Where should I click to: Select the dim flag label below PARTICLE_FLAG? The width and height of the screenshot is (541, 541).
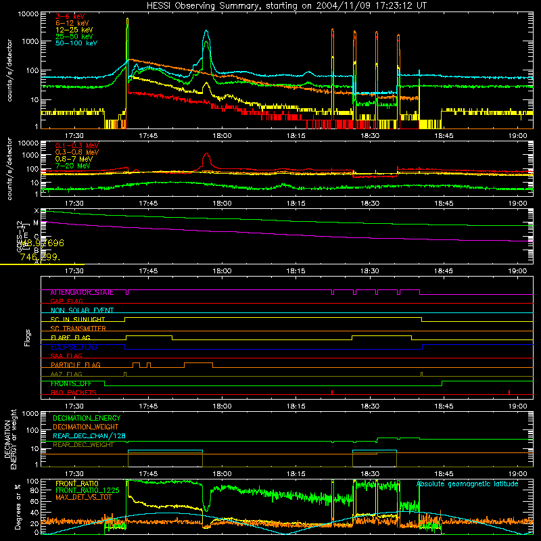point(66,374)
